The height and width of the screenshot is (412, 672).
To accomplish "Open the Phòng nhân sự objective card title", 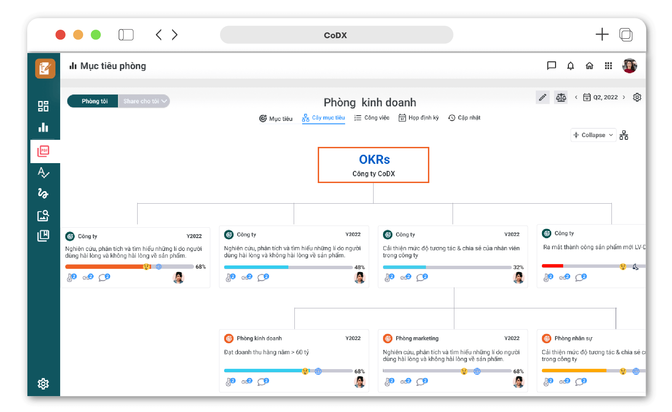I will click(573, 338).
